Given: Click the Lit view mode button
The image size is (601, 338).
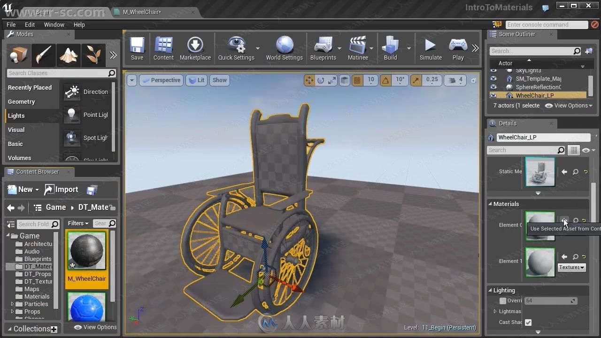Looking at the screenshot, I should tap(197, 80).
